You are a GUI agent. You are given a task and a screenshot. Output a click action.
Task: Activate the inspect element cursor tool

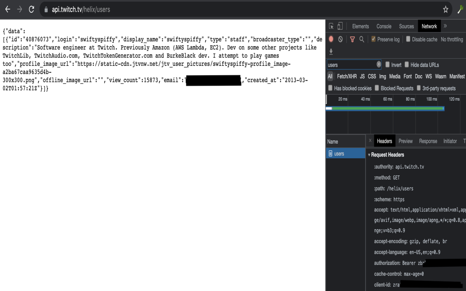point(331,26)
